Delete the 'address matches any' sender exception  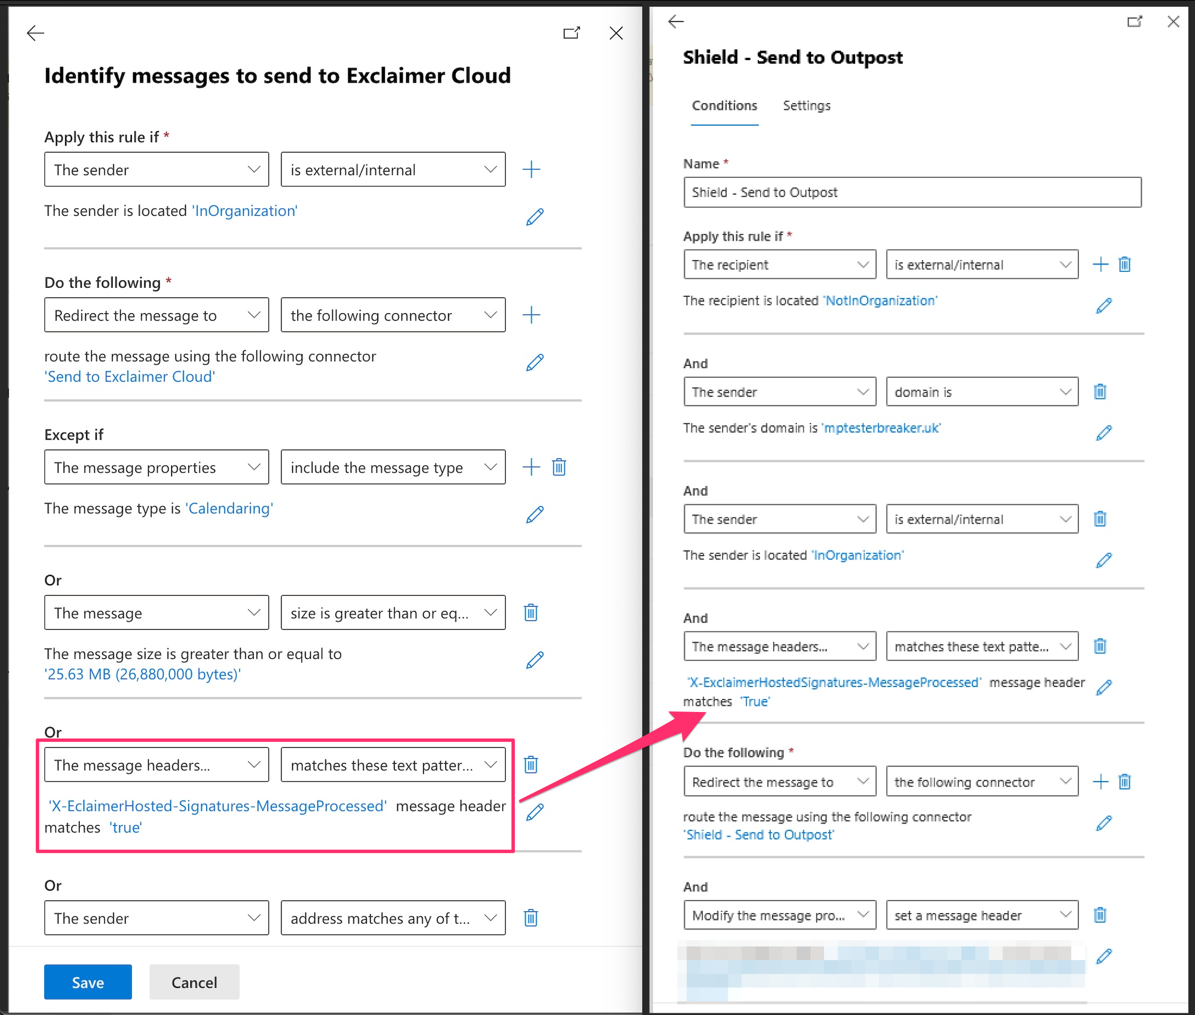click(x=531, y=917)
